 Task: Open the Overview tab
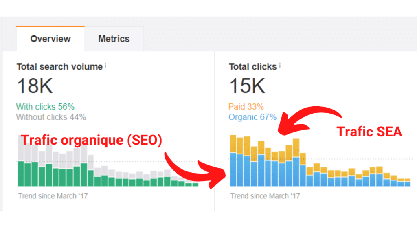pyautogui.click(x=50, y=39)
